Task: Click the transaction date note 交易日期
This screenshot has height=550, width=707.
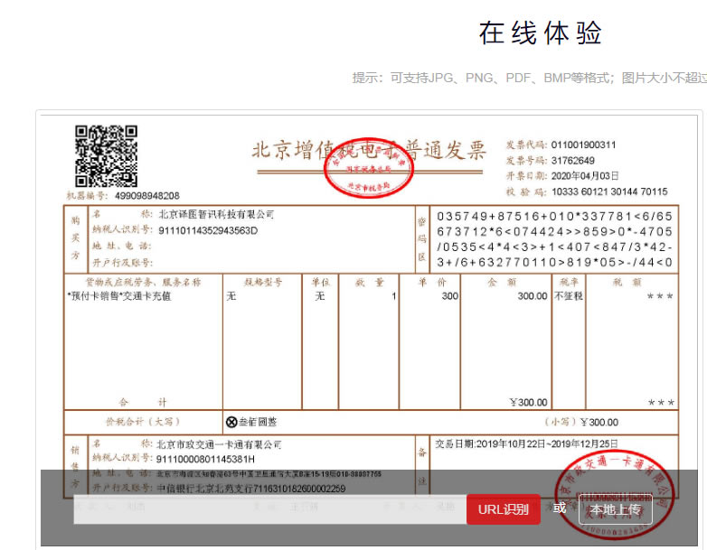Action: (x=526, y=444)
